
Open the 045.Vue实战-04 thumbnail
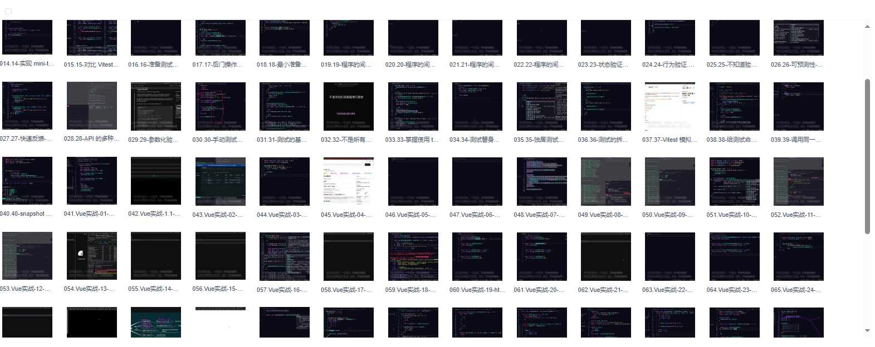[348, 181]
